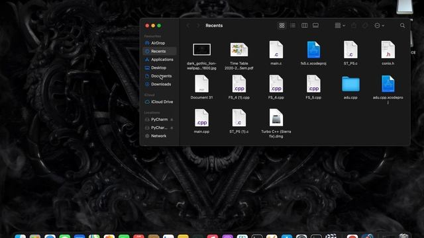
Task: Open Documents from the sidebar
Action: pyautogui.click(x=160, y=76)
